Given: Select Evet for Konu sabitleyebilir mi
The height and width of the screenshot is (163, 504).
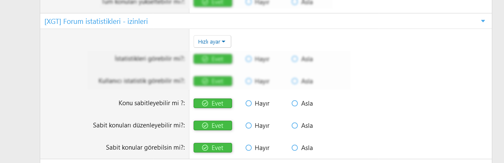Looking at the screenshot, I should (x=212, y=103).
